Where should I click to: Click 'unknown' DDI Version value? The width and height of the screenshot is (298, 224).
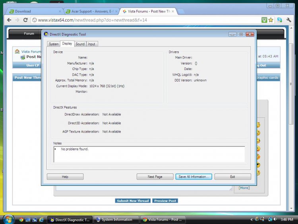tap(200, 80)
